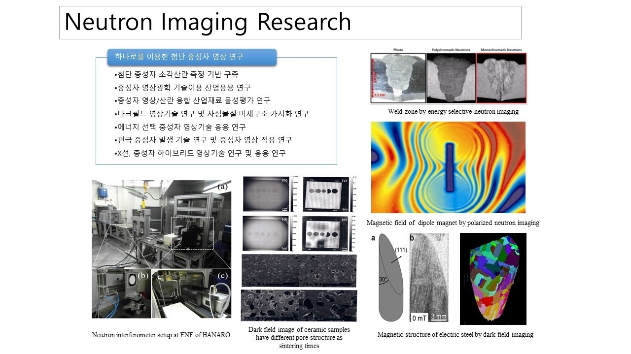This screenshot has width=631, height=354.
Task: Click the '3 mm' scale bar label
Action: pyautogui.click(x=438, y=316)
